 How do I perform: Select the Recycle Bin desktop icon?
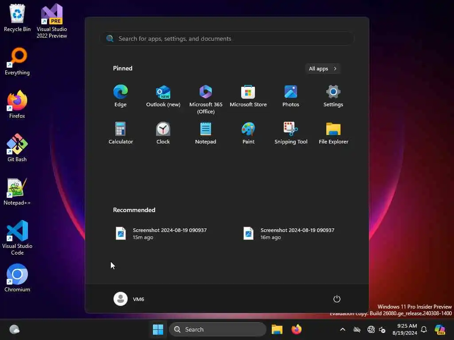[17, 18]
